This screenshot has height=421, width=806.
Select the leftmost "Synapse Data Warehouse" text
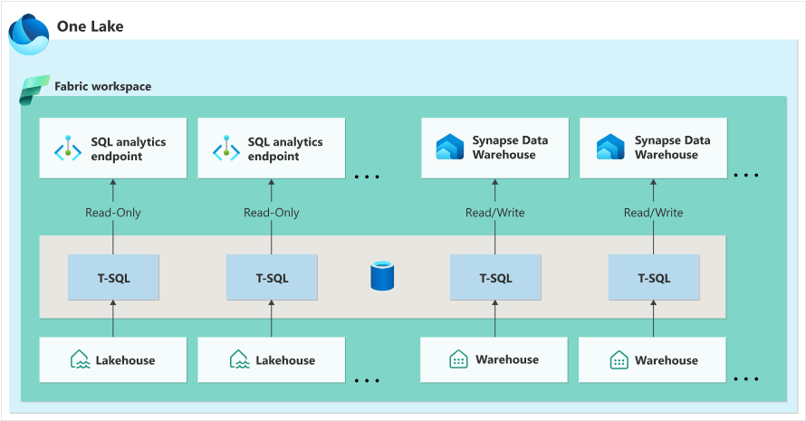(x=511, y=147)
